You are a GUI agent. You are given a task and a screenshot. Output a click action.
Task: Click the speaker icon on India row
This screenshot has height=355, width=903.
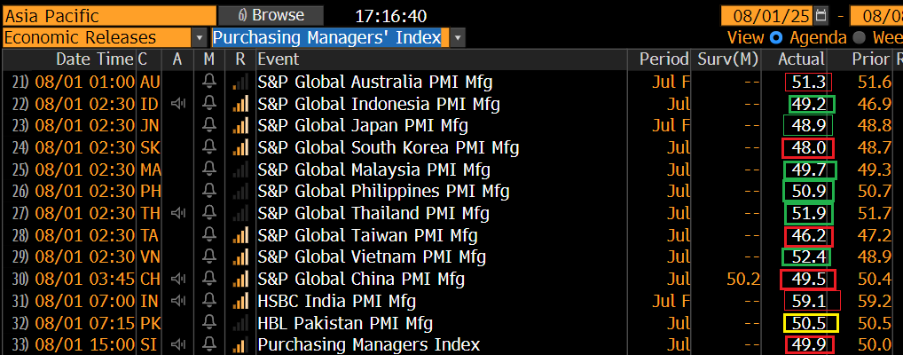tap(178, 302)
